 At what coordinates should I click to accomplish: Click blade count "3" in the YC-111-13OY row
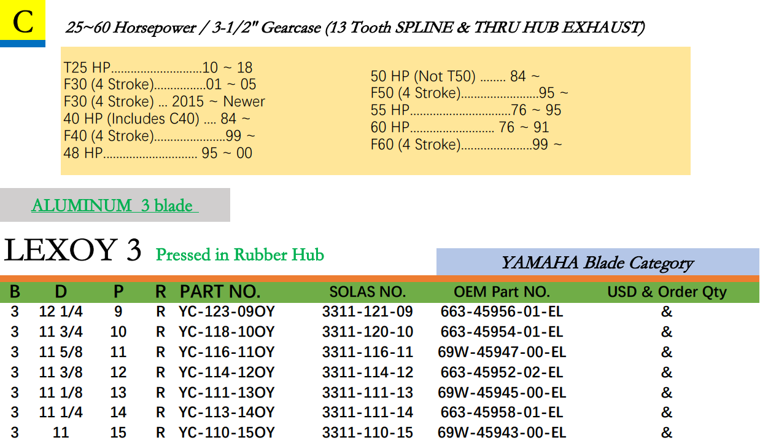click(15, 392)
